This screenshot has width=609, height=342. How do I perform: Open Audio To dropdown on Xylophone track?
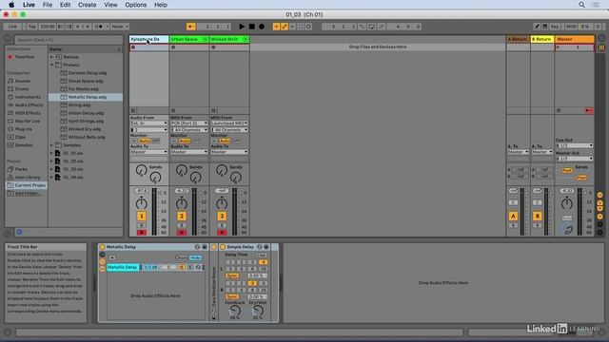(148, 152)
